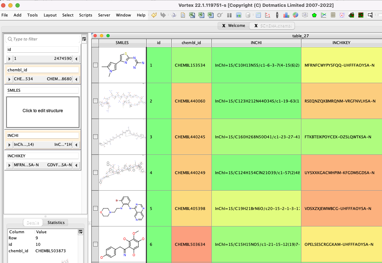
Task: Switch to the Details tab
Action: [33, 223]
